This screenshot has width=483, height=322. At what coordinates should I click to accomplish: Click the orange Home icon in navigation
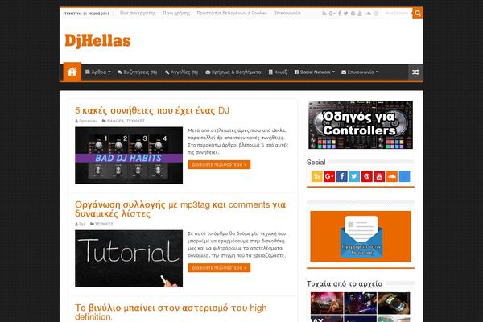pos(72,72)
